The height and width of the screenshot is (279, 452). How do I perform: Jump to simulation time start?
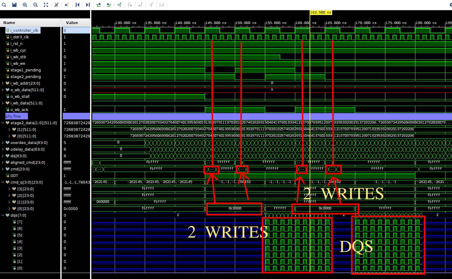pyautogui.click(x=77, y=5)
